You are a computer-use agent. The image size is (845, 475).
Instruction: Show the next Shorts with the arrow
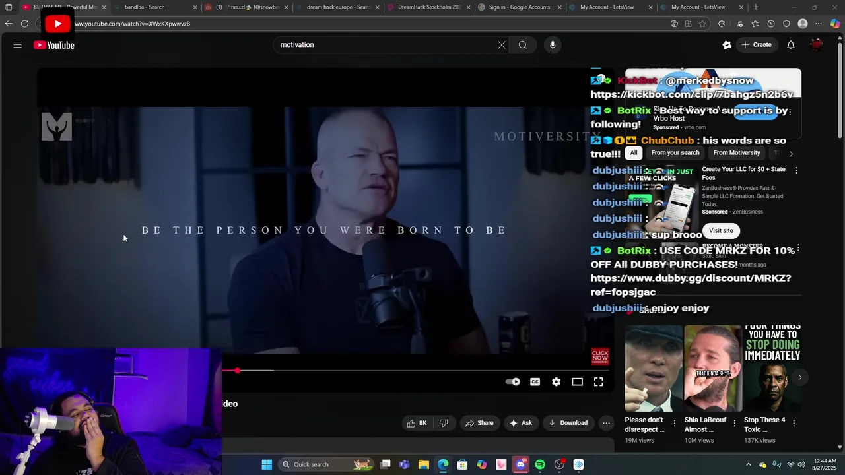pyautogui.click(x=799, y=378)
